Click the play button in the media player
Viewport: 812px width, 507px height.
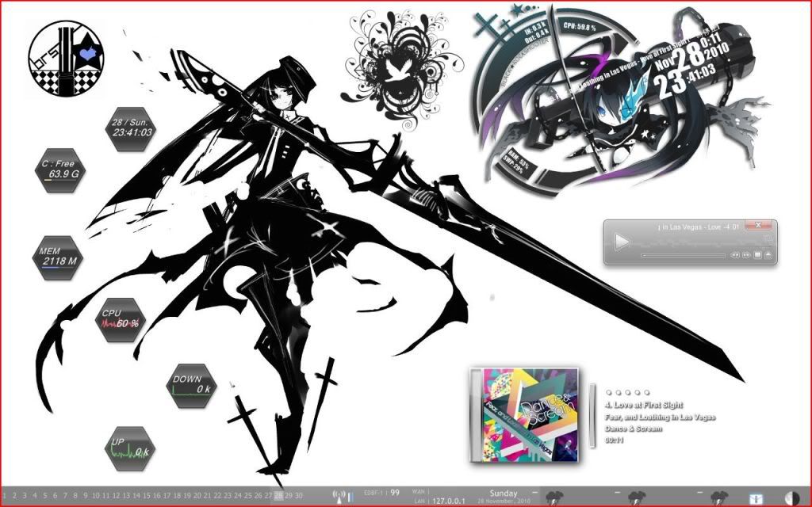622,242
